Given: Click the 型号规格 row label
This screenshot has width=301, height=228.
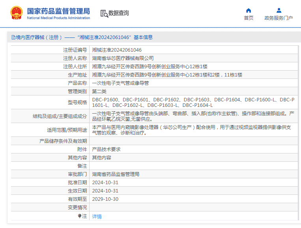Looking at the screenshot, I should 77,103.
